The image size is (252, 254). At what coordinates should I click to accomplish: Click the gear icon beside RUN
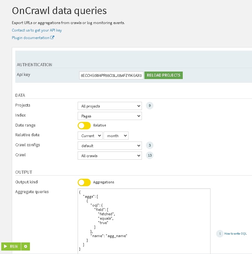click(25, 247)
